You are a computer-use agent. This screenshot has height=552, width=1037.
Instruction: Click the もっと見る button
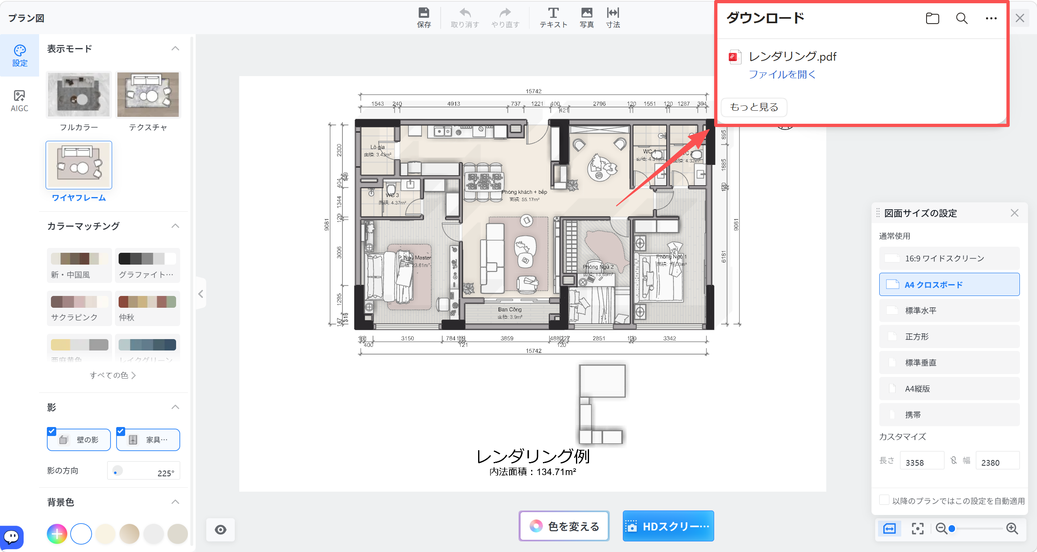coord(754,107)
